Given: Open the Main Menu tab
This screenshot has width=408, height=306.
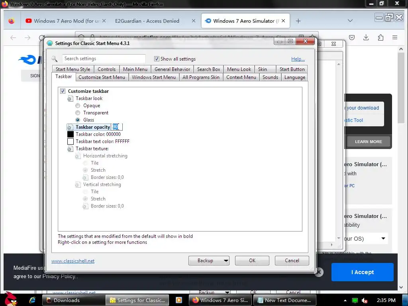Looking at the screenshot, I should [x=135, y=69].
